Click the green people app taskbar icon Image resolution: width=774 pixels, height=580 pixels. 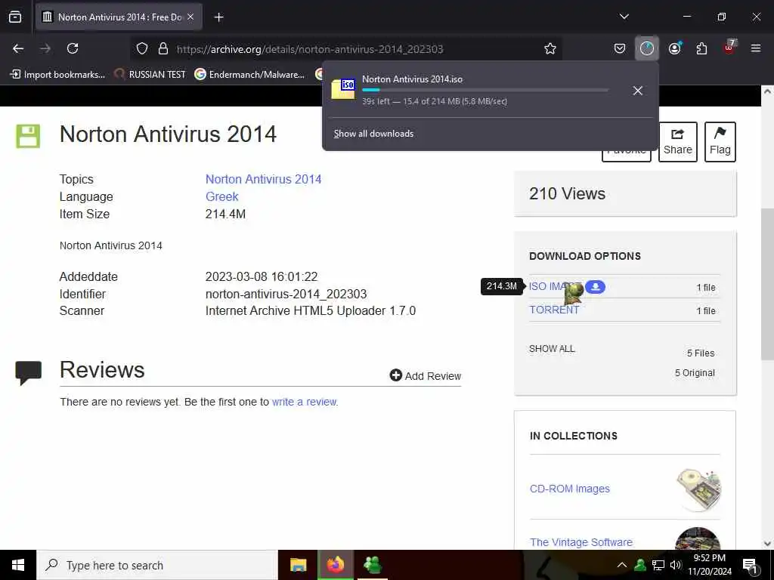(x=372, y=565)
